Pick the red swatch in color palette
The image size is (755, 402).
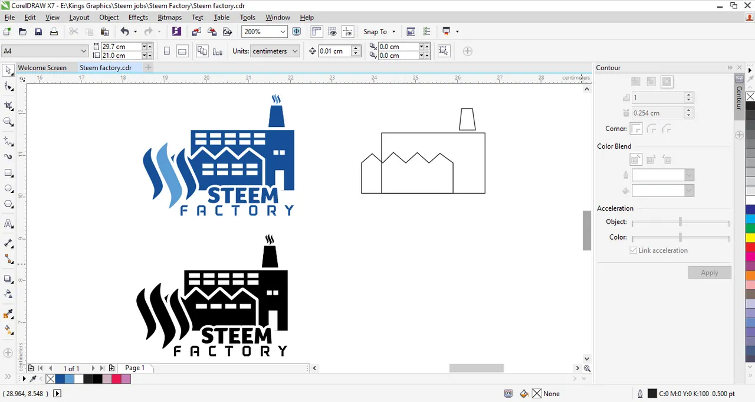(x=750, y=247)
